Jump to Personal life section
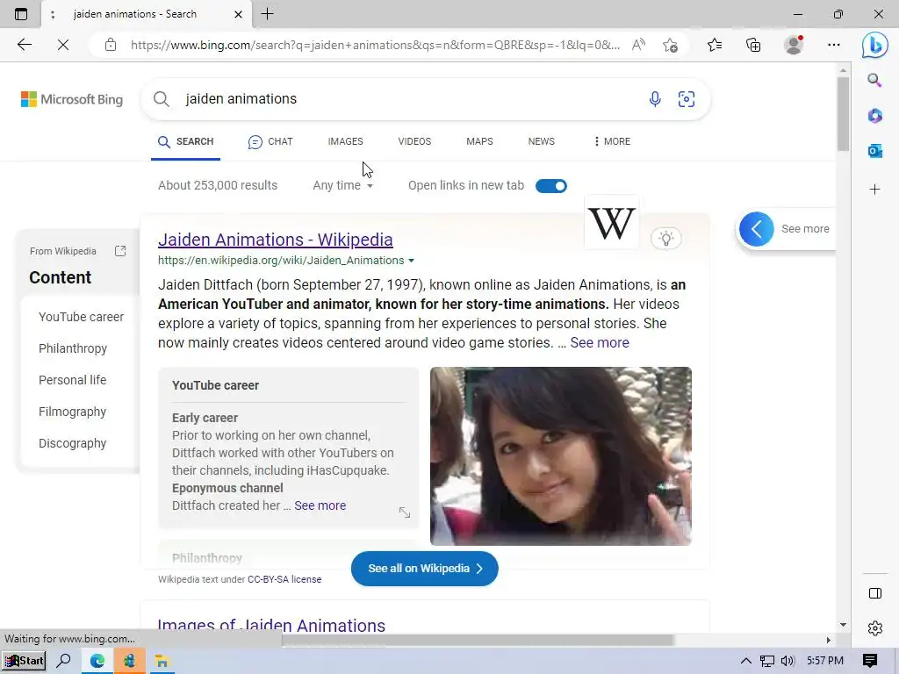Viewport: 899px width, 674px height. (72, 380)
